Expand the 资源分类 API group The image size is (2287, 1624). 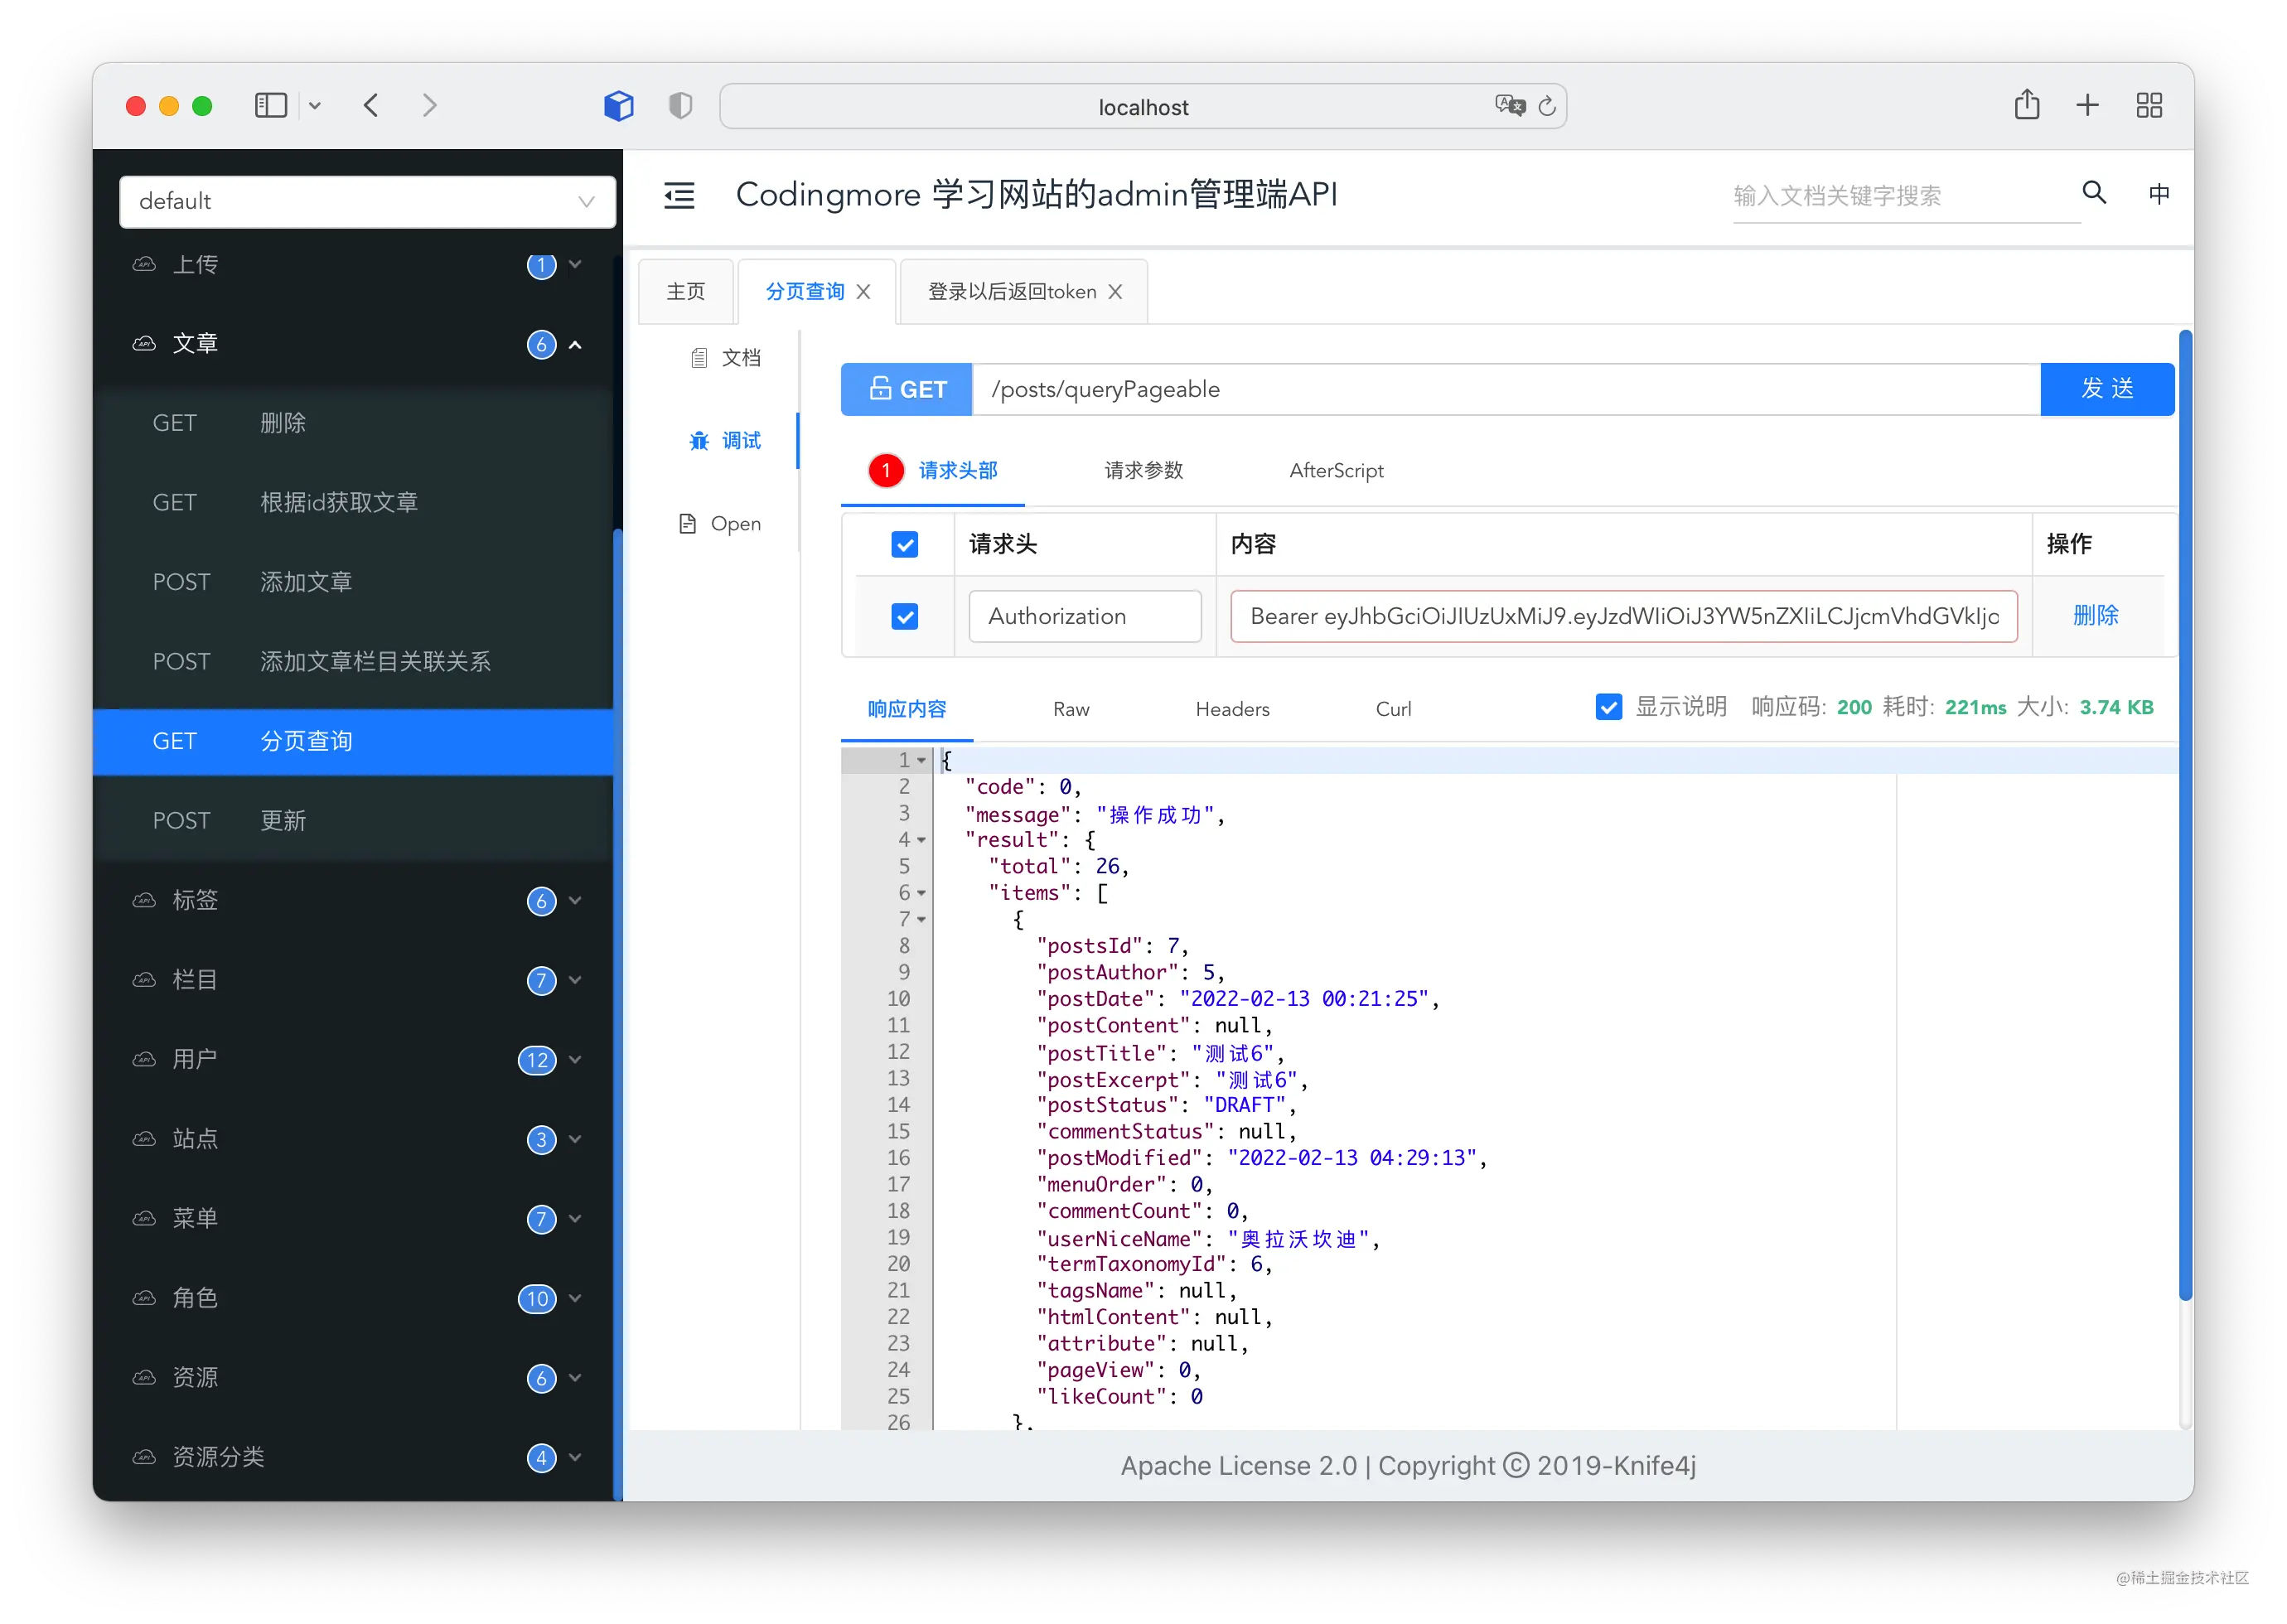coord(356,1458)
